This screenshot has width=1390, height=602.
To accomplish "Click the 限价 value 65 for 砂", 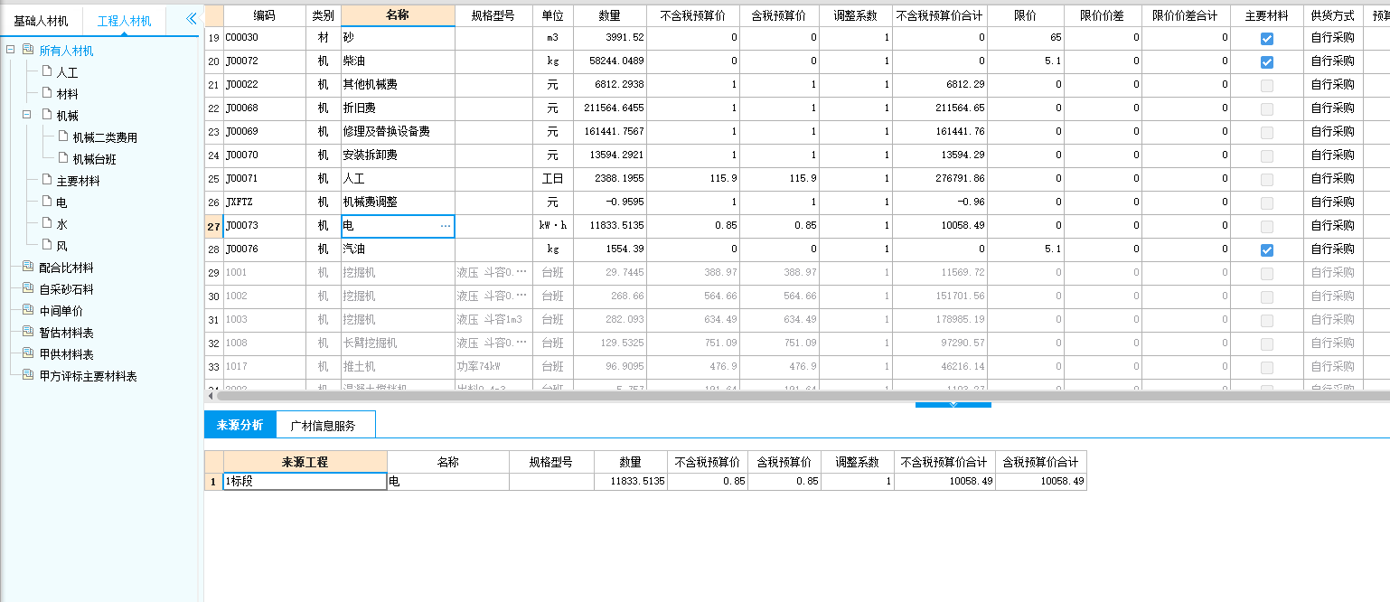I will click(1025, 39).
